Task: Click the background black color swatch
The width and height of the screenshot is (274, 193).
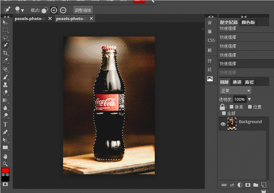Action: point(5,179)
